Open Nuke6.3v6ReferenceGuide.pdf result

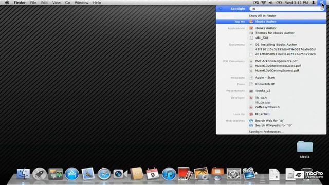coord(271,66)
